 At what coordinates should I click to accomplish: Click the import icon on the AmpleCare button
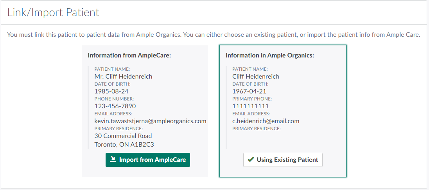pyautogui.click(x=113, y=160)
